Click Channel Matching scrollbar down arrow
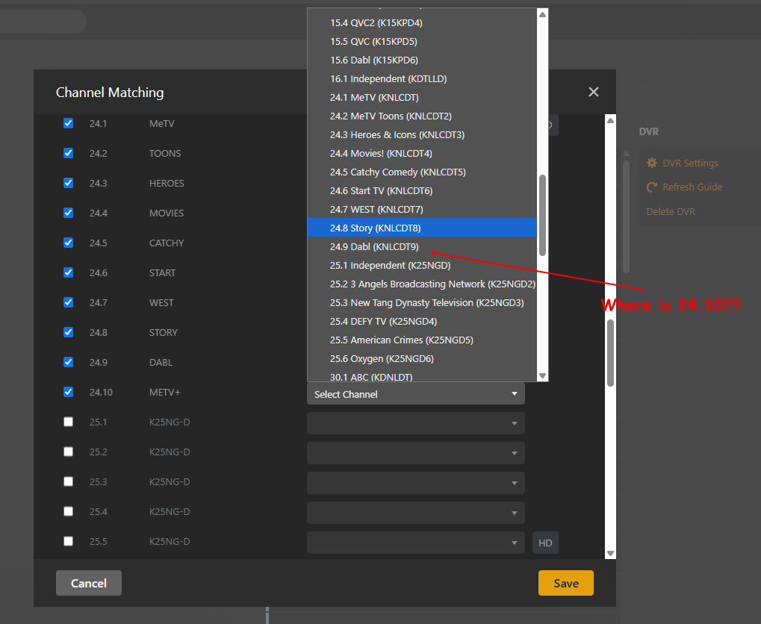761x624 pixels. click(x=611, y=553)
